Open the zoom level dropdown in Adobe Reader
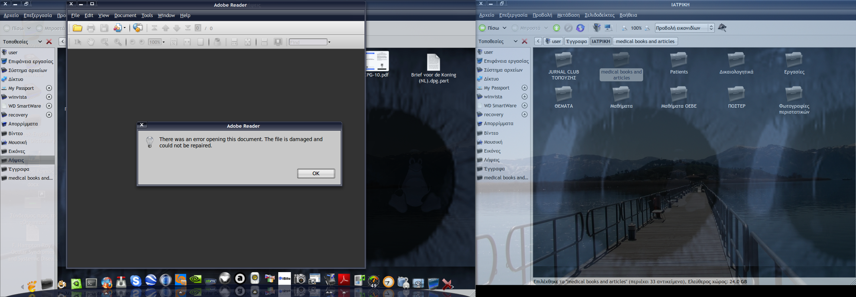 pos(163,42)
